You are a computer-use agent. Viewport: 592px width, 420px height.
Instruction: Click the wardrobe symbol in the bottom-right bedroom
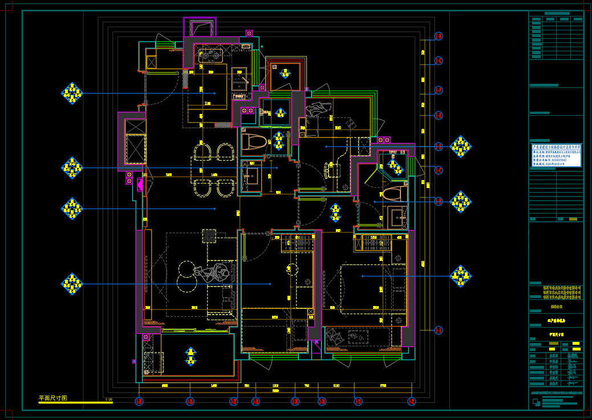pyautogui.click(x=374, y=242)
